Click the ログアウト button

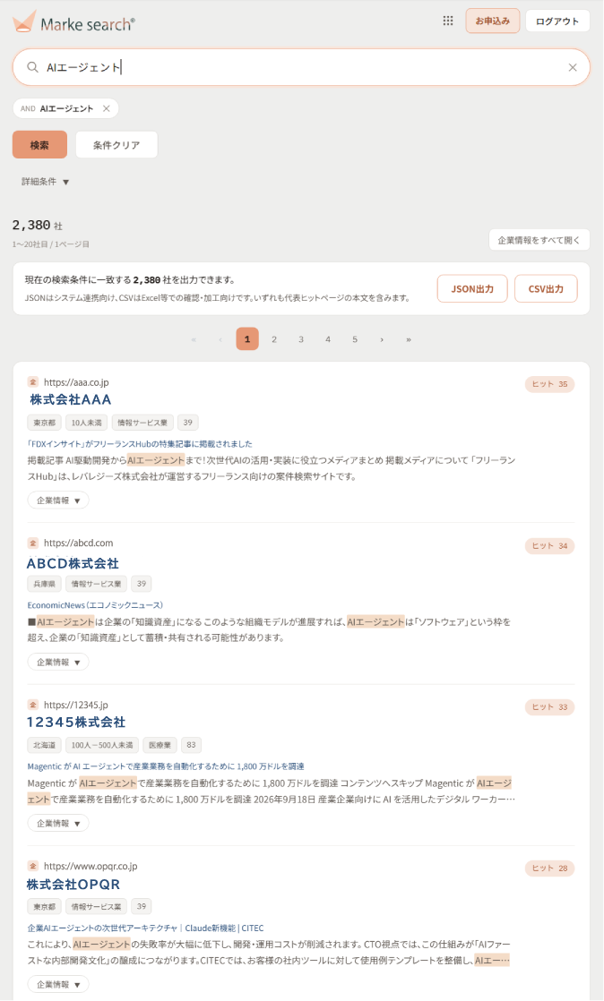(x=557, y=21)
